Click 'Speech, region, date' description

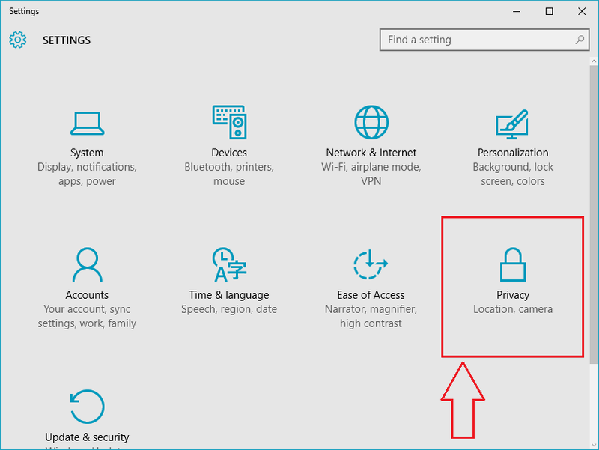229,309
